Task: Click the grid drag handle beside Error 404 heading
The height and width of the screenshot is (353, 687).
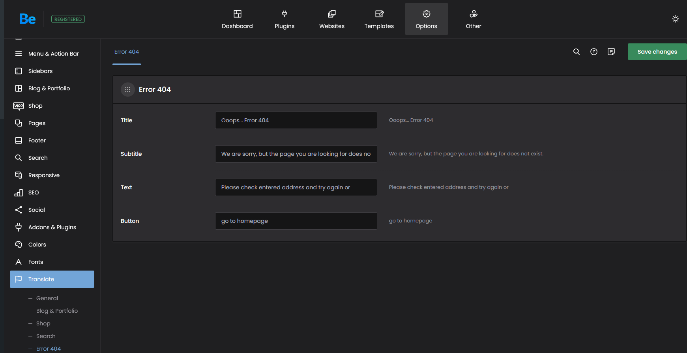Action: tap(128, 90)
